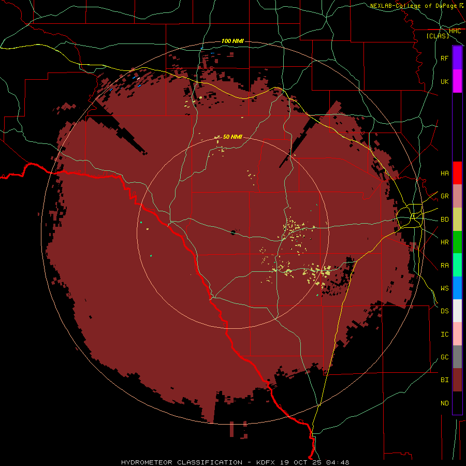
Task: Click the HYDROMETEOR CLASSIFICATION title text
Action: [x=182, y=462]
